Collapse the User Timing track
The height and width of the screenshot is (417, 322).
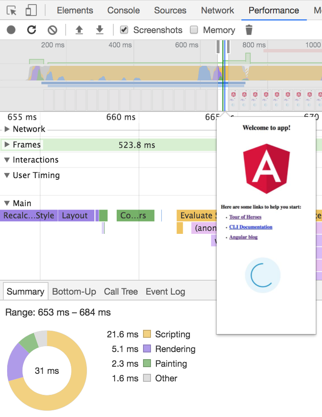tap(7, 175)
